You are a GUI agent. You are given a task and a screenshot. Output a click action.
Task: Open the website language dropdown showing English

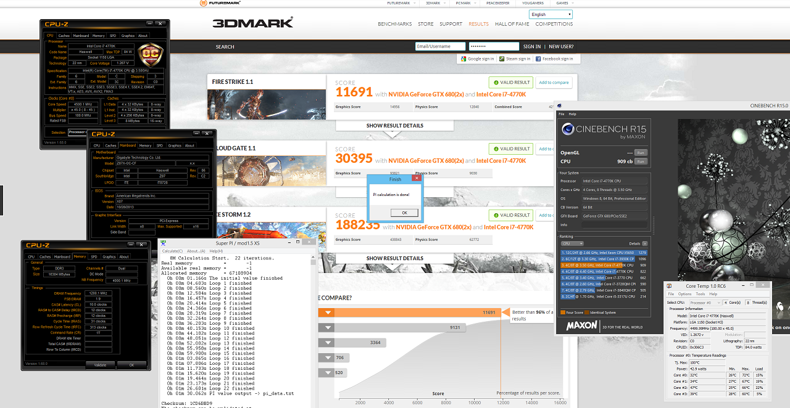(x=551, y=14)
